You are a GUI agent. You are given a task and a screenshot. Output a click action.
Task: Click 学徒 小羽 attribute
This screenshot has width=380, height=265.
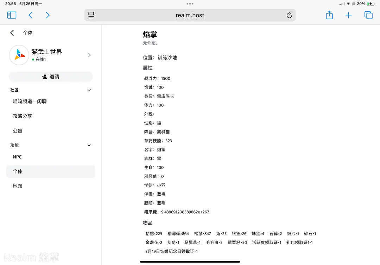tap(154, 185)
